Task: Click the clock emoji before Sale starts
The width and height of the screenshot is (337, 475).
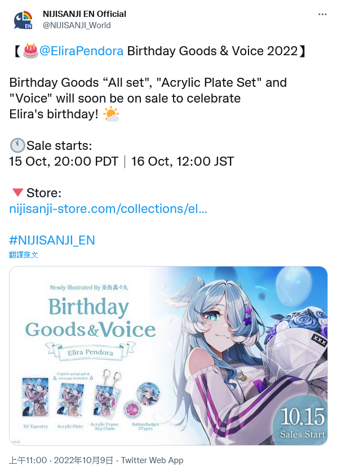Action: [x=17, y=145]
